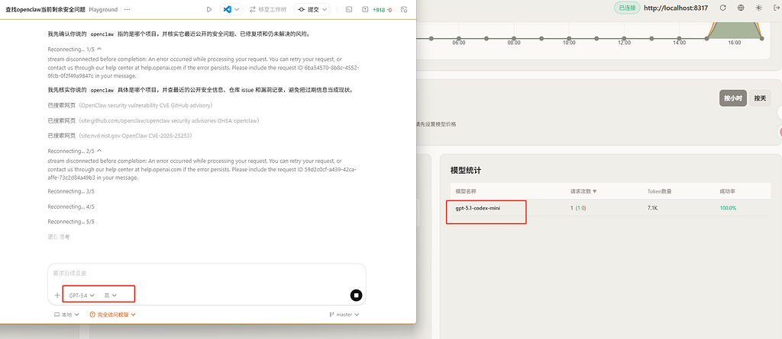Click the stop generation button
The height and width of the screenshot is (339, 782).
click(x=356, y=295)
